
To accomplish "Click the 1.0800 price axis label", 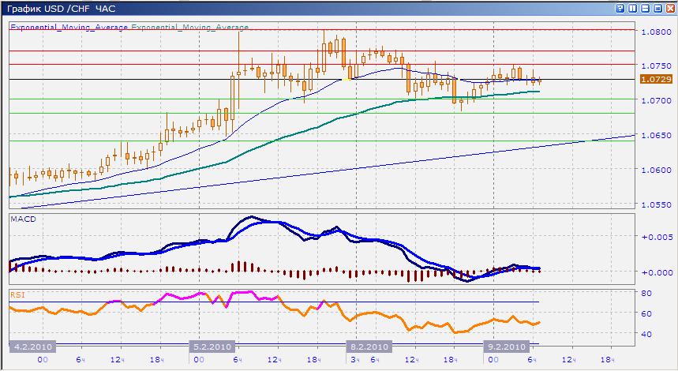I will coord(656,32).
